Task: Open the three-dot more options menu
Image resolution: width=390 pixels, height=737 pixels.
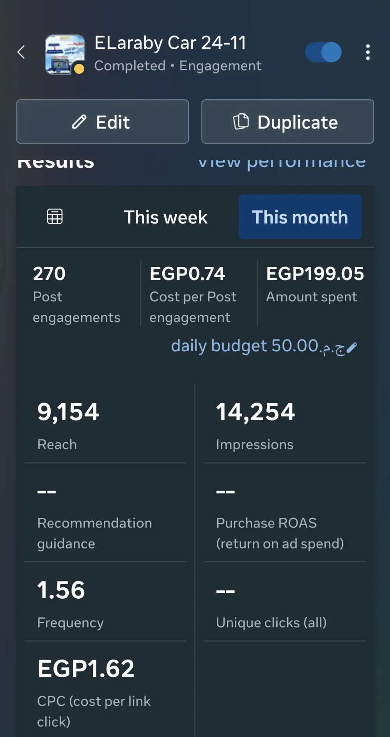Action: (x=367, y=52)
